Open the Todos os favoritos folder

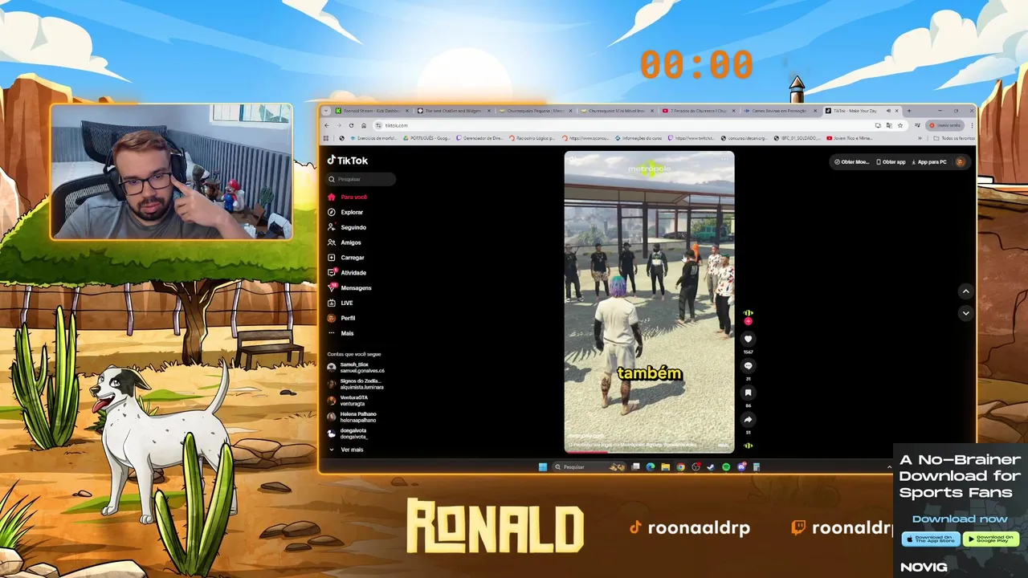click(954, 138)
